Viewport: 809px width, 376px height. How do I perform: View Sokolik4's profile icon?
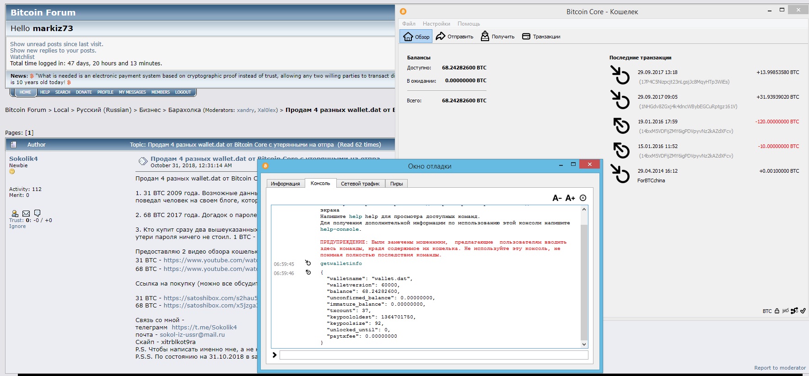coord(15,213)
